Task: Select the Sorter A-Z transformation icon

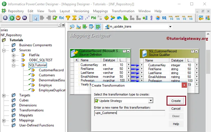Action: coord(151,18)
